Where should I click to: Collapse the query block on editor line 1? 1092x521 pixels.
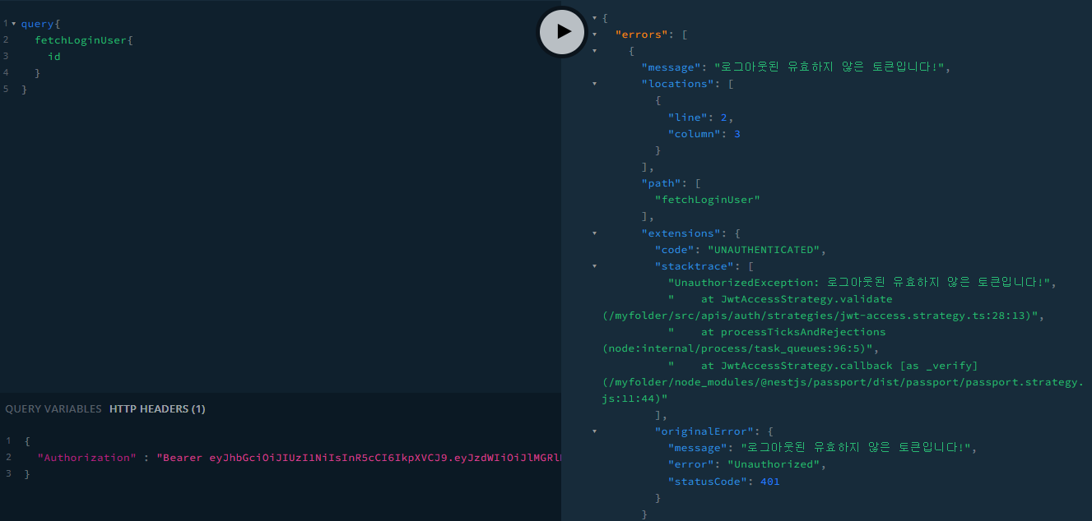coord(14,24)
